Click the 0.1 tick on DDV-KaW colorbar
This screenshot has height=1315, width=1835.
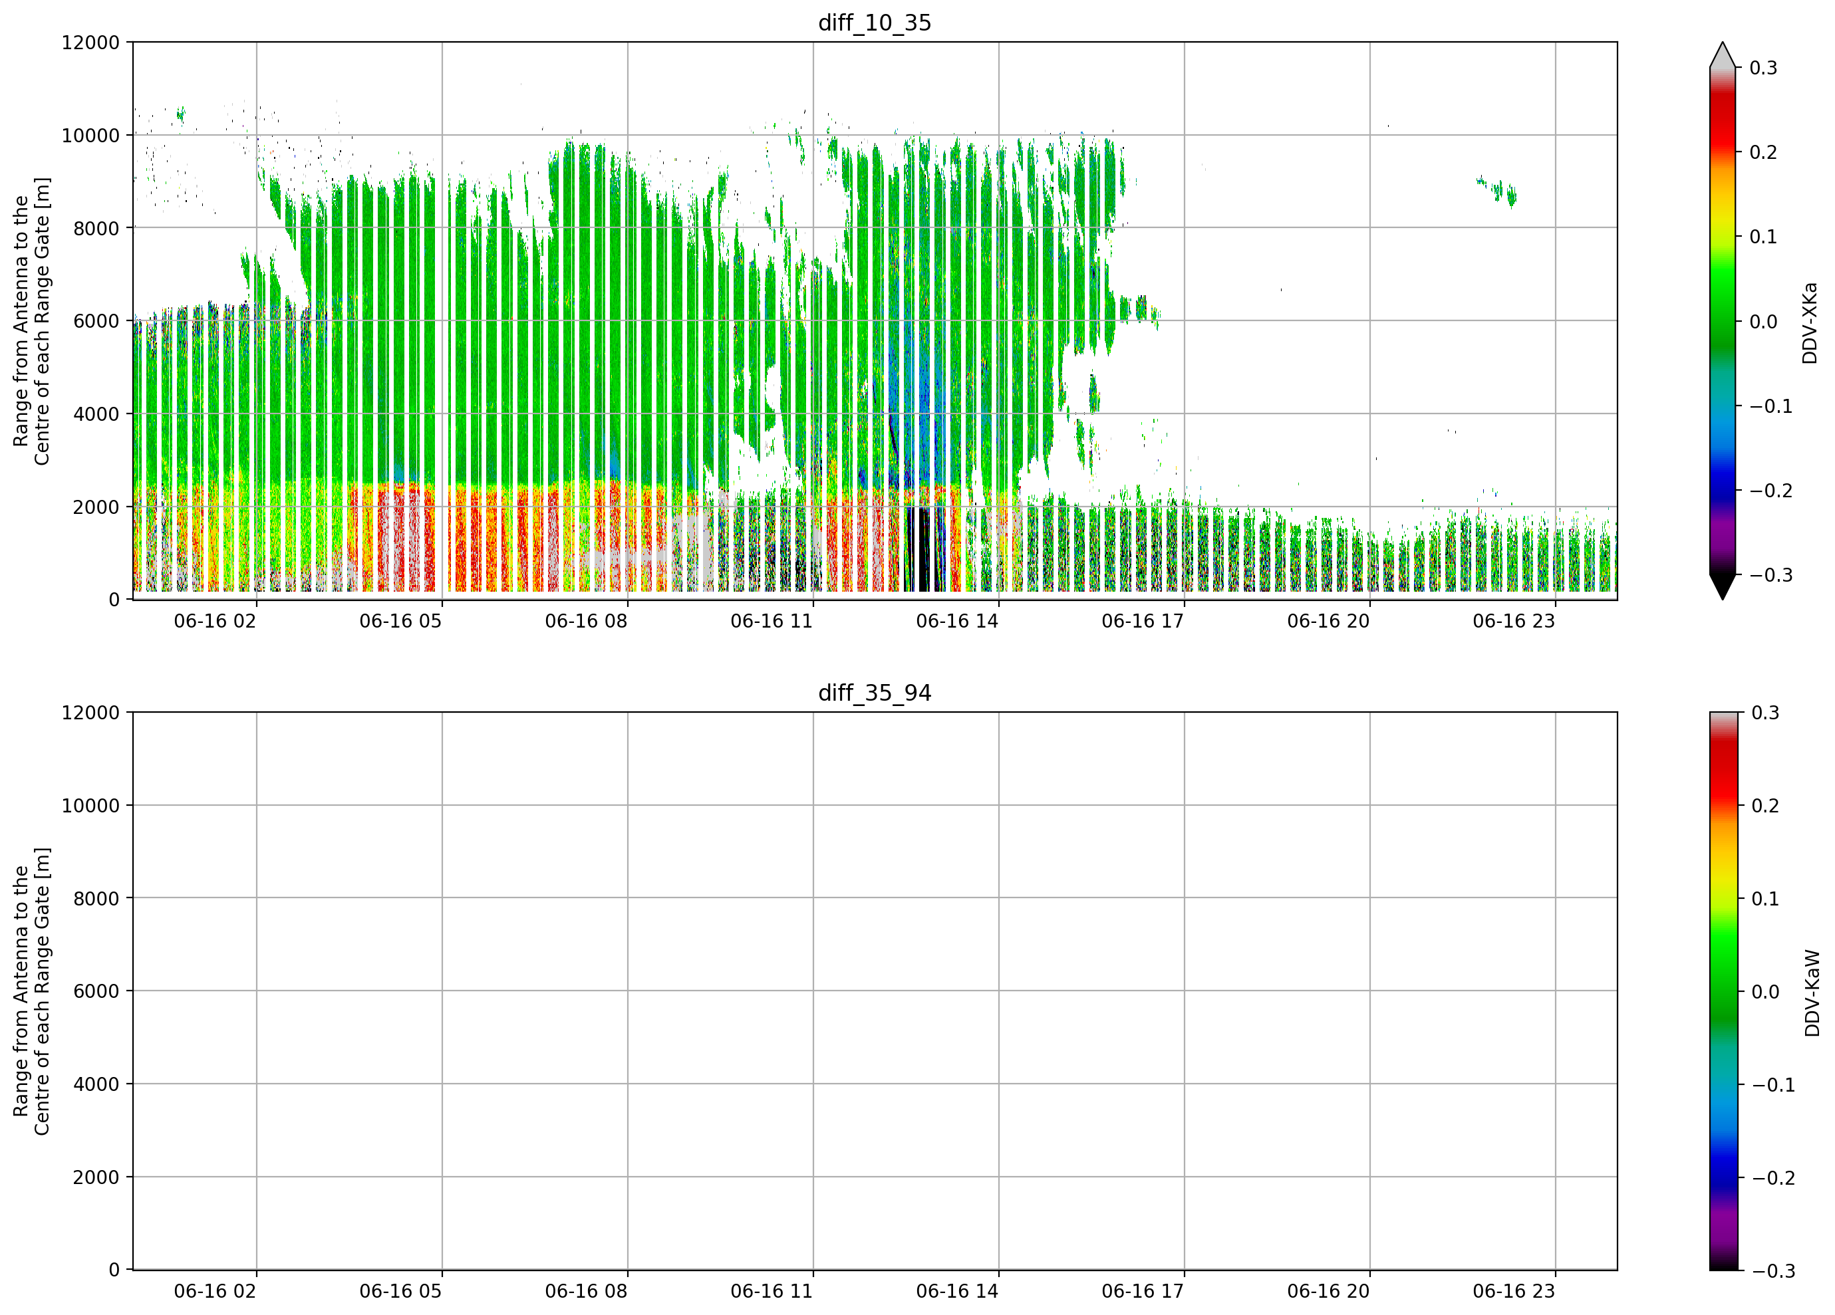click(1764, 899)
